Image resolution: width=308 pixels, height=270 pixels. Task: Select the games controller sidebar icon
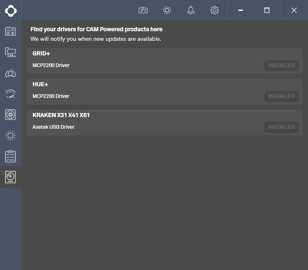pyautogui.click(x=10, y=73)
